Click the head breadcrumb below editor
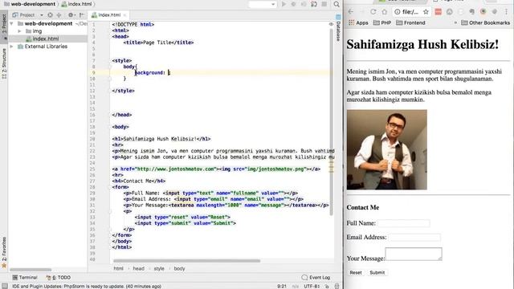The height and width of the screenshot is (289, 514). (138, 268)
